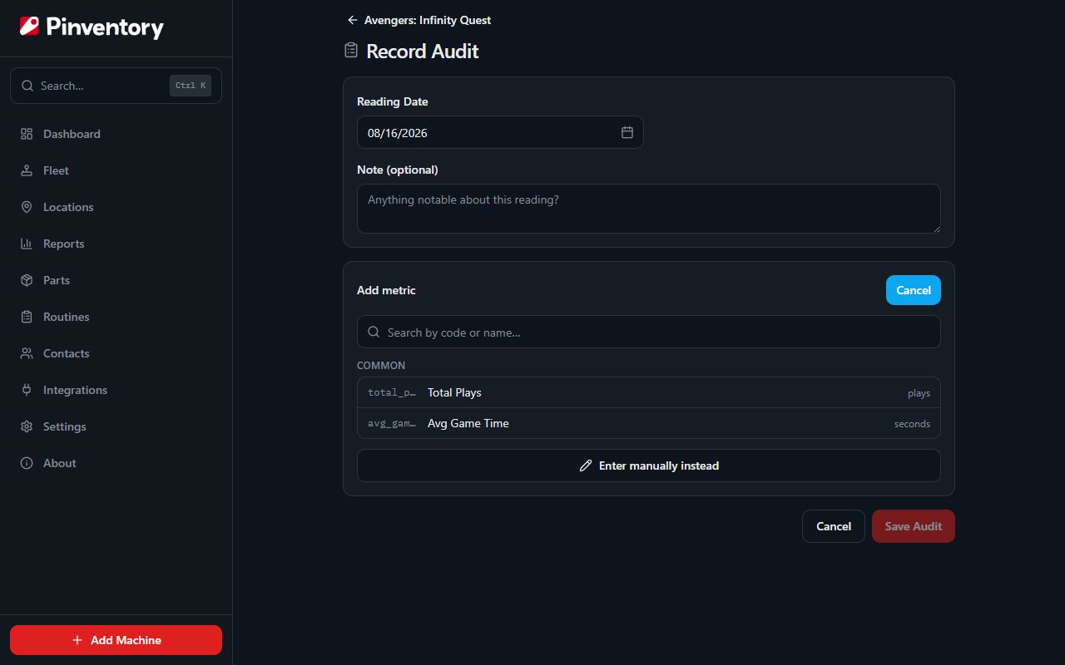Click the 'plays' unit label

[x=919, y=393]
